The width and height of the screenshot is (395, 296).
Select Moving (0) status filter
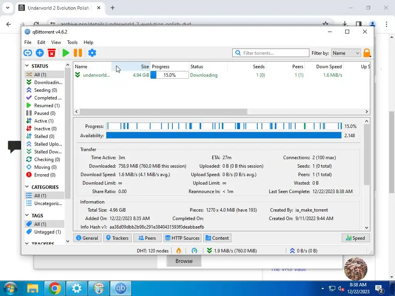click(x=44, y=167)
